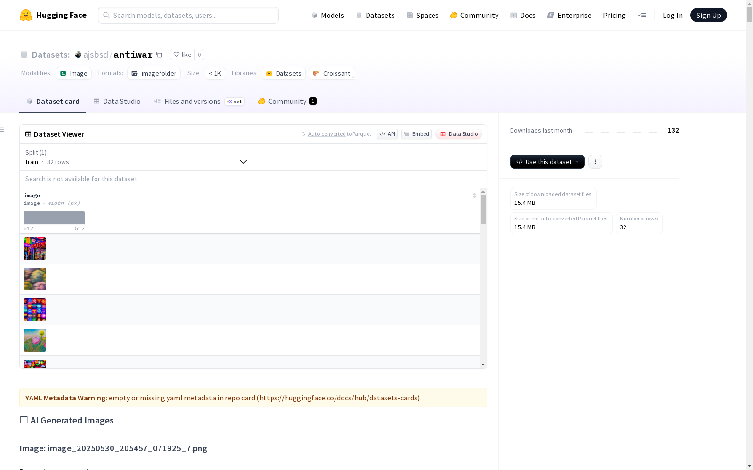
Task: Click the like count number 0
Action: (200, 55)
